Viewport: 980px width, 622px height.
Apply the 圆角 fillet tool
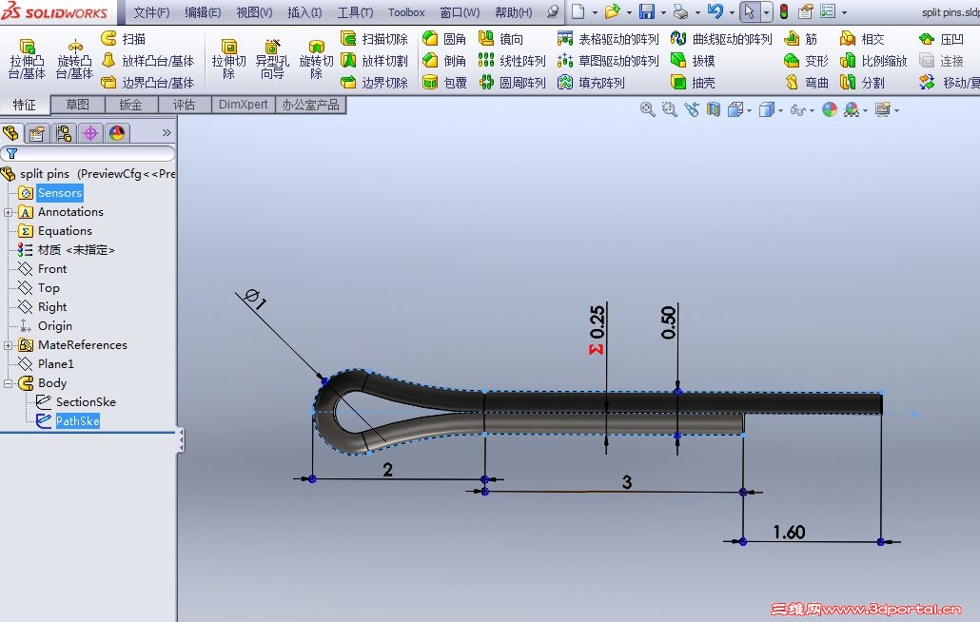[x=444, y=39]
